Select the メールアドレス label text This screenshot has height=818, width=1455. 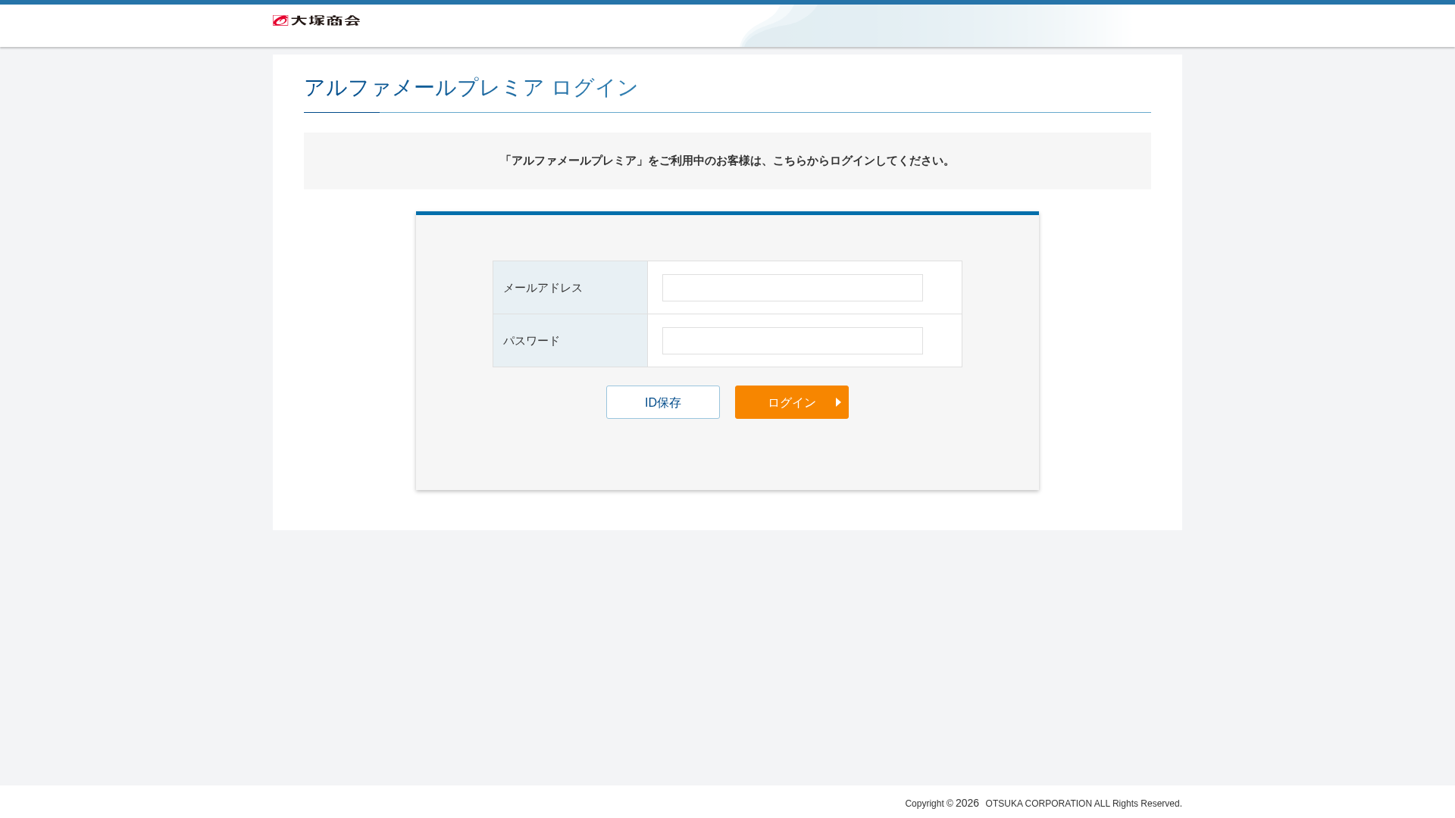pos(543,288)
